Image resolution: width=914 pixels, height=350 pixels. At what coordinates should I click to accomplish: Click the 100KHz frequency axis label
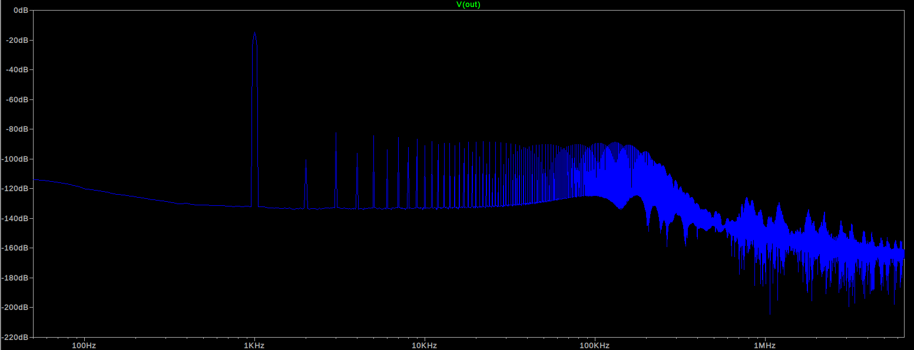click(594, 345)
